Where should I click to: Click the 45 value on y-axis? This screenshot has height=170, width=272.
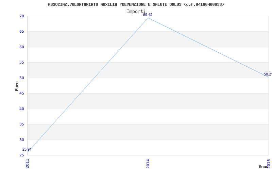coord(22,93)
